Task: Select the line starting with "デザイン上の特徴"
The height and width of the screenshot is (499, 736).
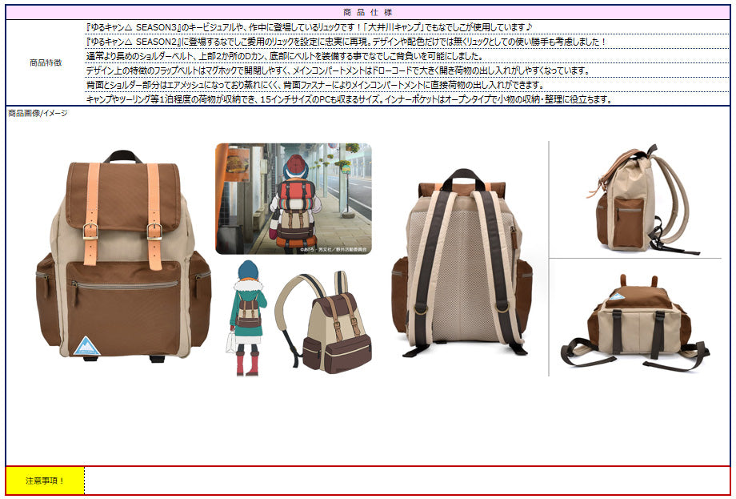Action: point(336,70)
